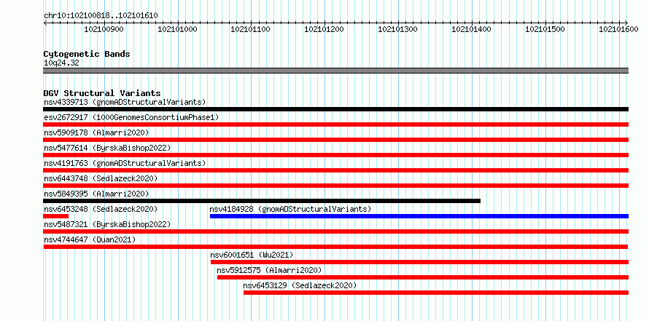Click the Cytogenetic Bands track title
Screen dimensions: 649x321
87,54
